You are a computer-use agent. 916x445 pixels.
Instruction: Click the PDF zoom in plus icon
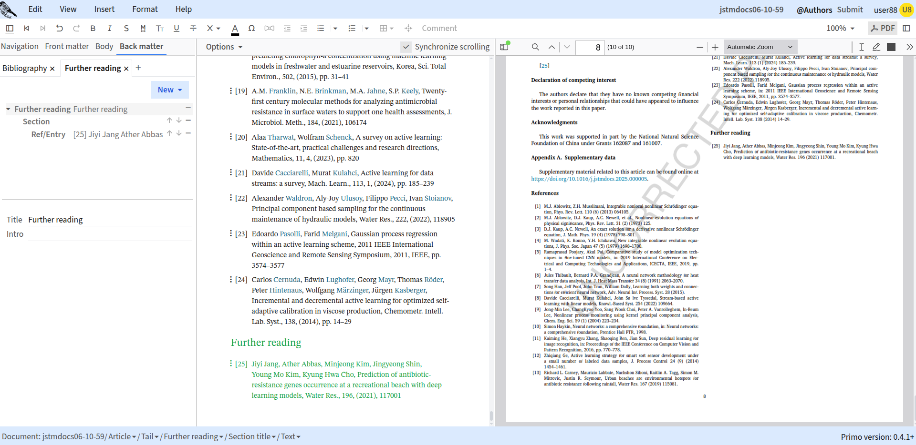pyautogui.click(x=715, y=47)
